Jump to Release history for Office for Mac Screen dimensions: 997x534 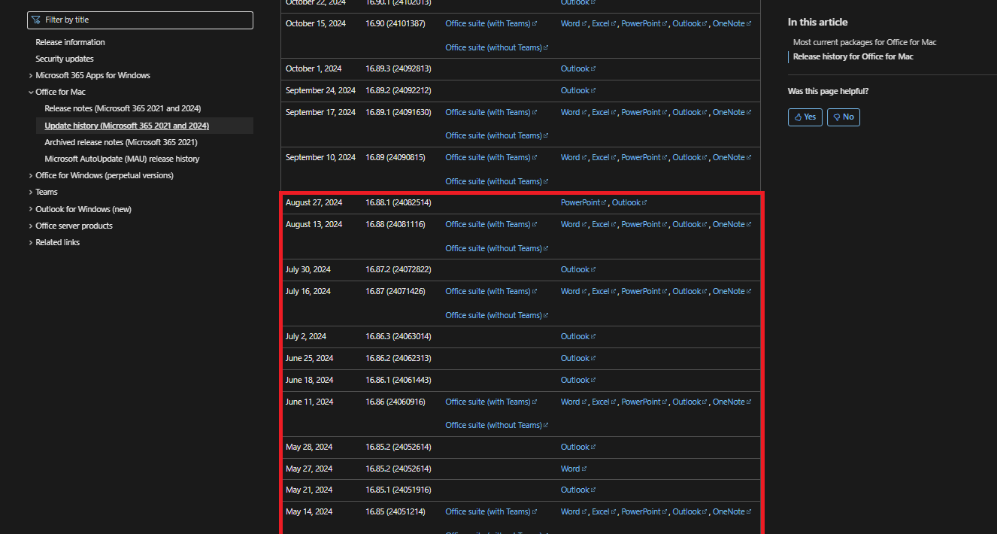(x=853, y=56)
